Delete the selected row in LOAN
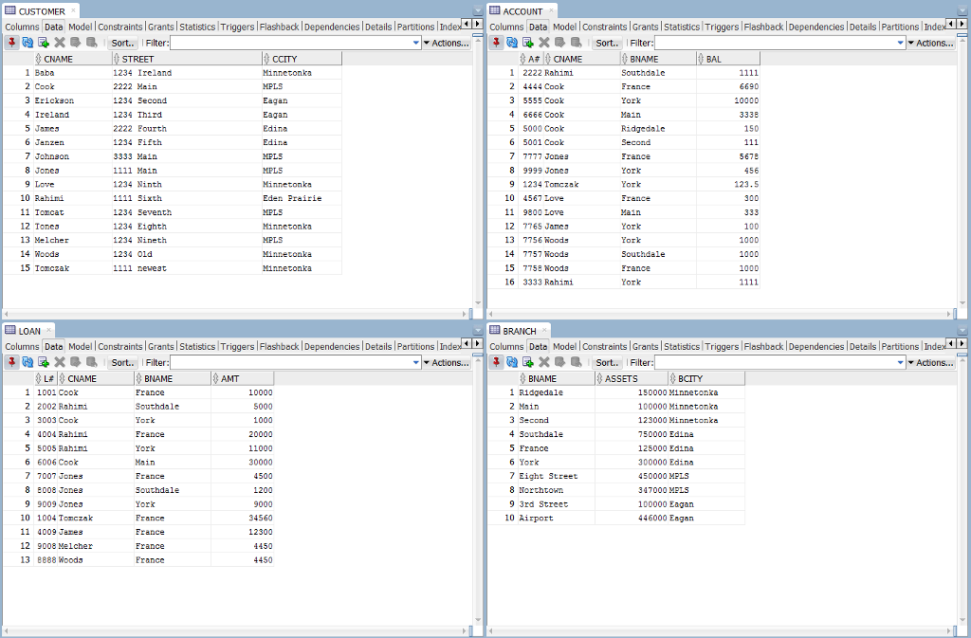Viewport: 971px width, 638px height. pyautogui.click(x=59, y=362)
